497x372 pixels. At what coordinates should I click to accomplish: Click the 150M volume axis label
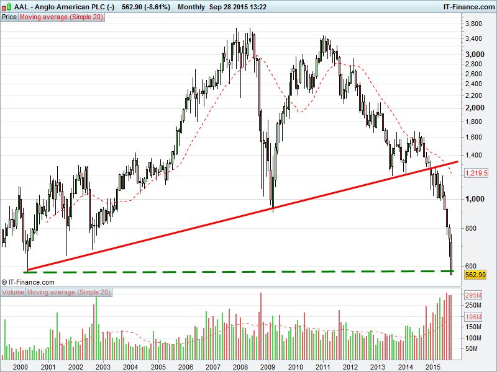pyautogui.click(x=473, y=327)
